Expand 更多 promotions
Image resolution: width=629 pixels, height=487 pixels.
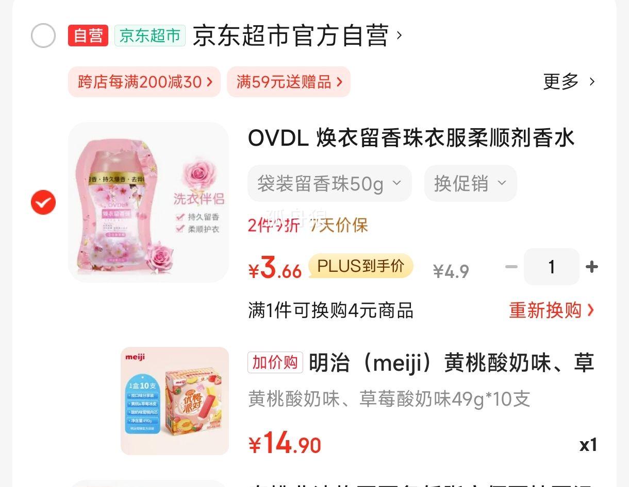(569, 81)
